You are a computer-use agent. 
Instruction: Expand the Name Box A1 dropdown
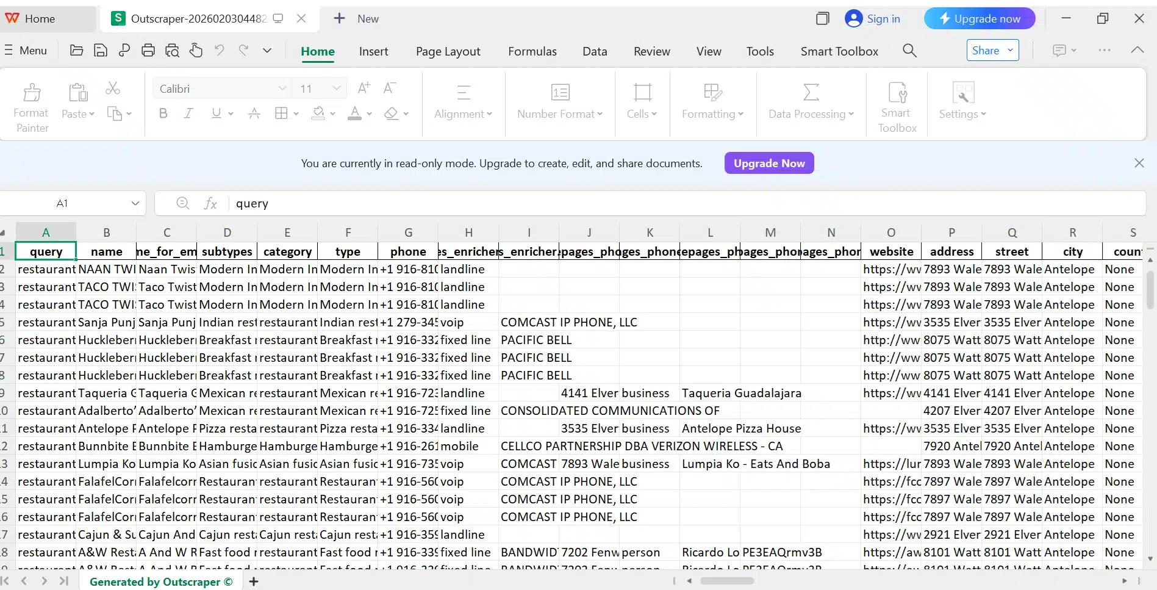pyautogui.click(x=135, y=203)
